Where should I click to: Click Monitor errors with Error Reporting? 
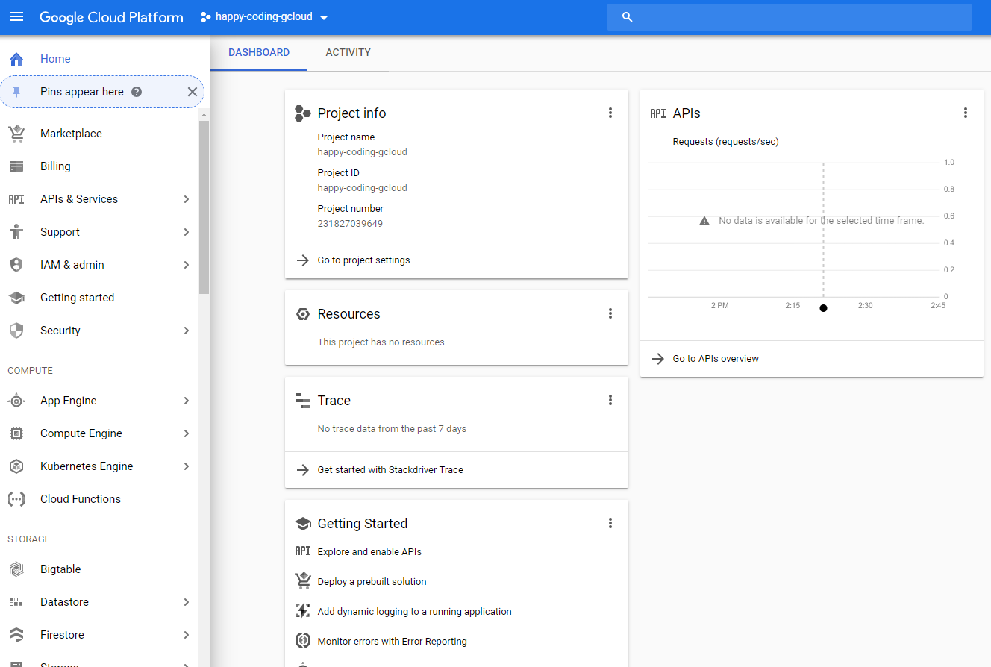pos(393,642)
